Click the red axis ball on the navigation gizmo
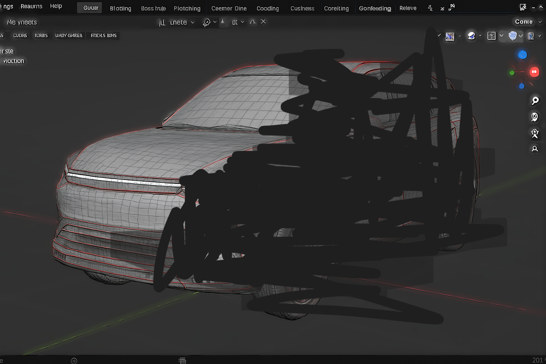546x364 pixels. (x=535, y=72)
